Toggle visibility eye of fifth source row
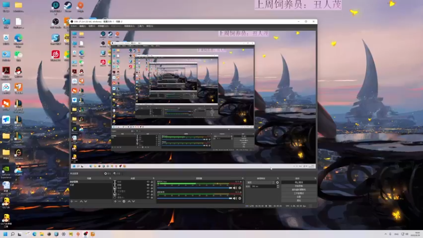The image size is (423, 238). tap(148, 194)
